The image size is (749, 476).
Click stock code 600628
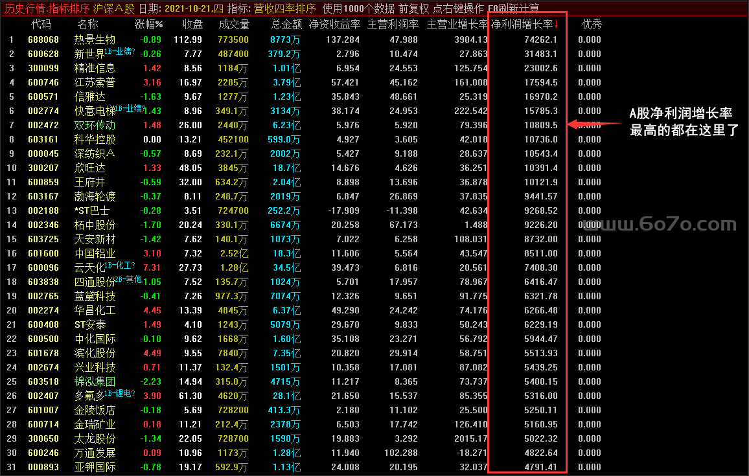(x=43, y=54)
